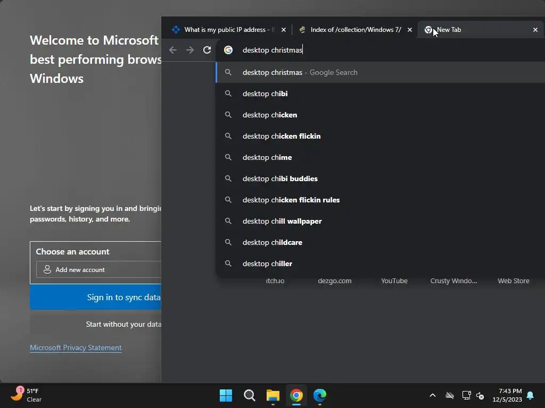Choose the 'desktop chibi' suggestion
The image size is (545, 408).
(380, 93)
